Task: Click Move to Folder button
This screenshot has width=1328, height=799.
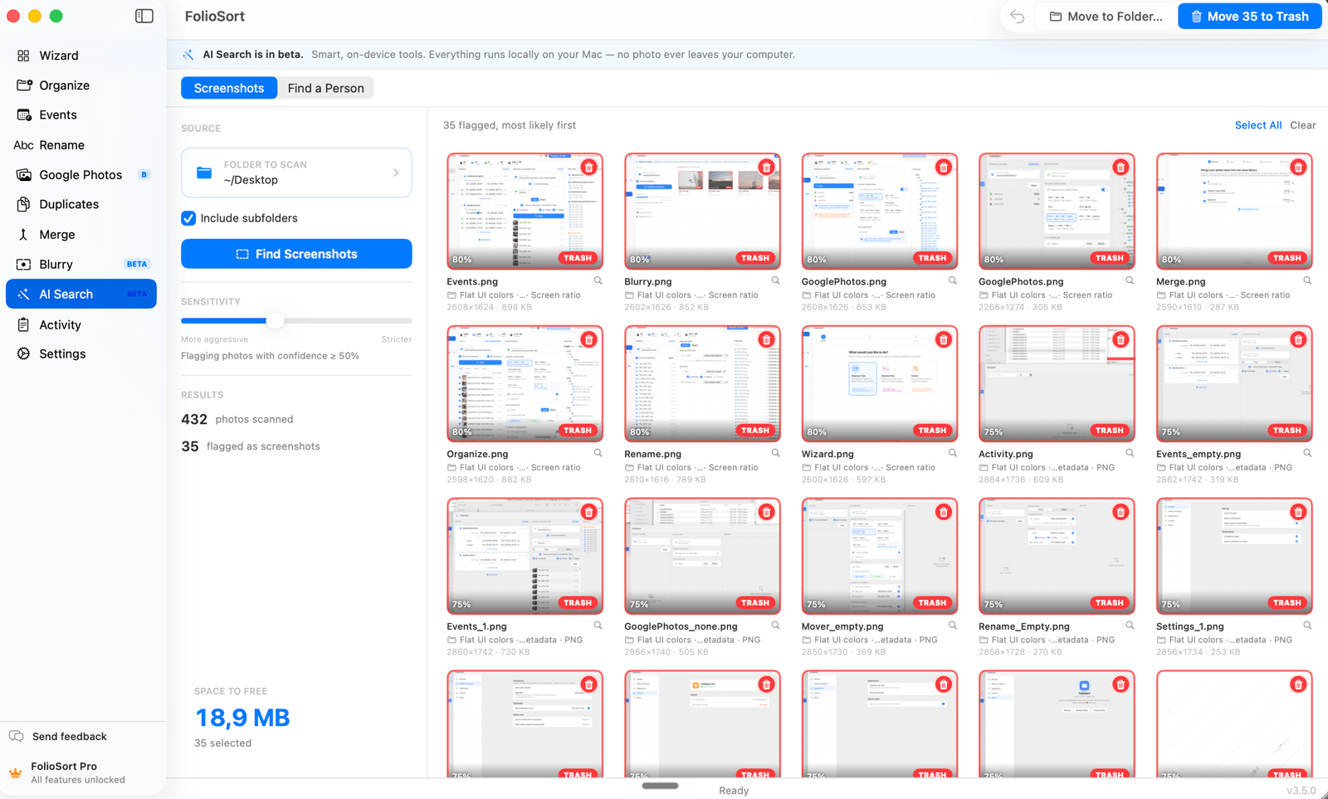Action: pos(1106,17)
